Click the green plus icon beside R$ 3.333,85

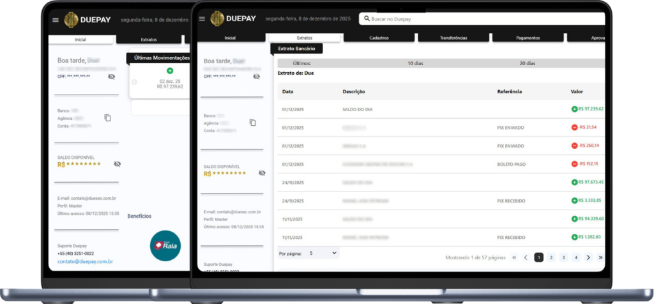pos(574,201)
